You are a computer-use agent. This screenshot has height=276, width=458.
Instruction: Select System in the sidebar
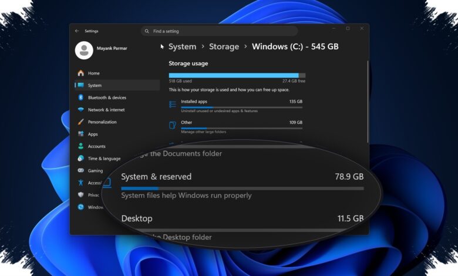pyautogui.click(x=117, y=85)
